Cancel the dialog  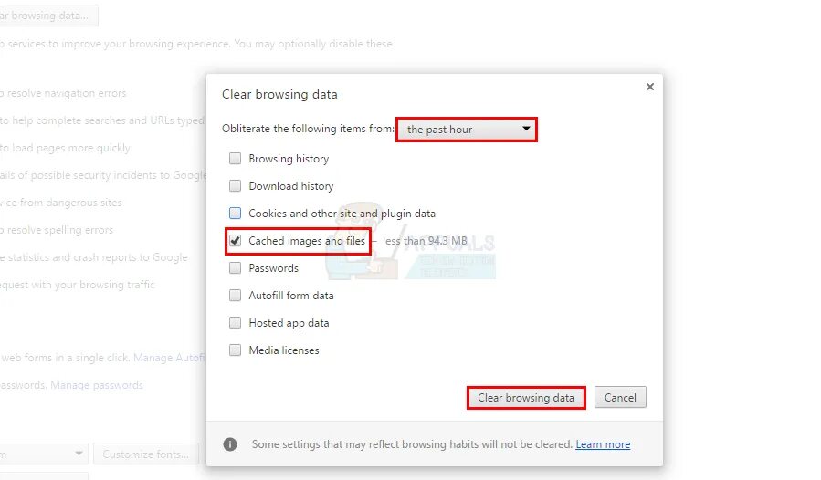pyautogui.click(x=620, y=398)
